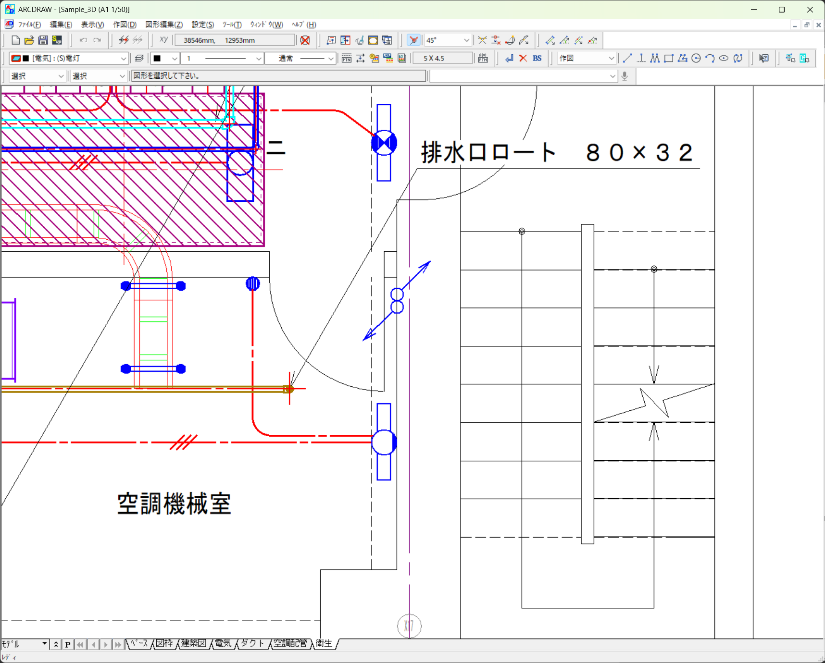
Task: Select the rectangle drawing tool
Action: (x=668, y=59)
